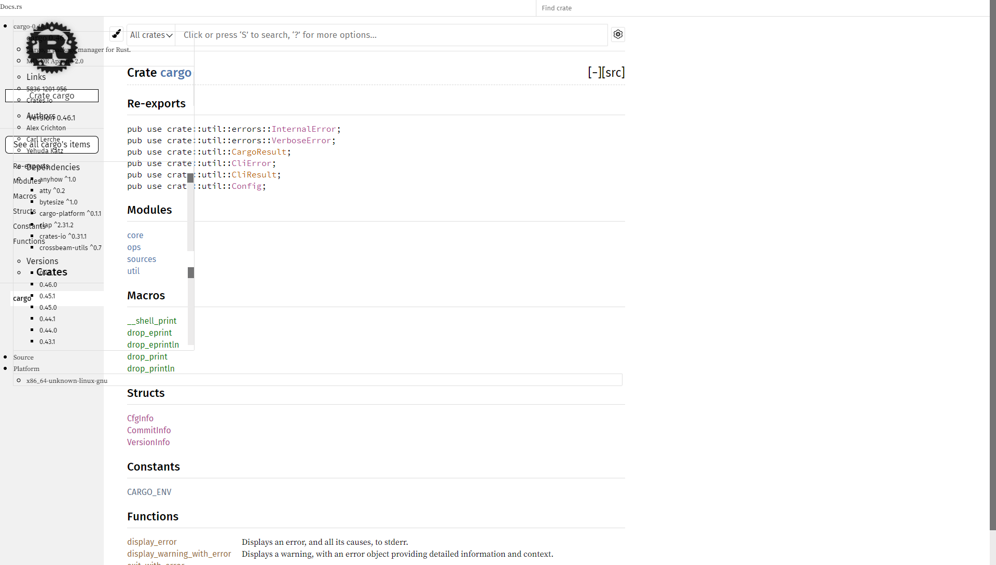The height and width of the screenshot is (565, 996).
Task: Open the All crates dropdown
Action: point(151,35)
